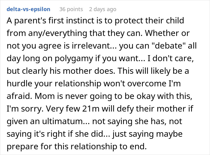The image size is (210, 155).
Task: Open the "2 days ago" comment permalink
Action: [x=102, y=9]
